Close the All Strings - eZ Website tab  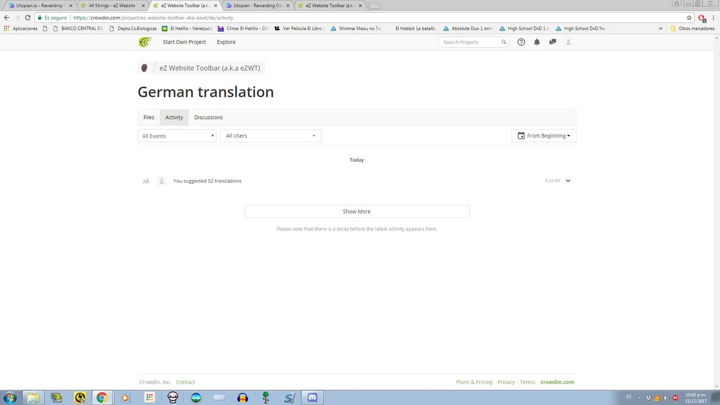coord(143,6)
